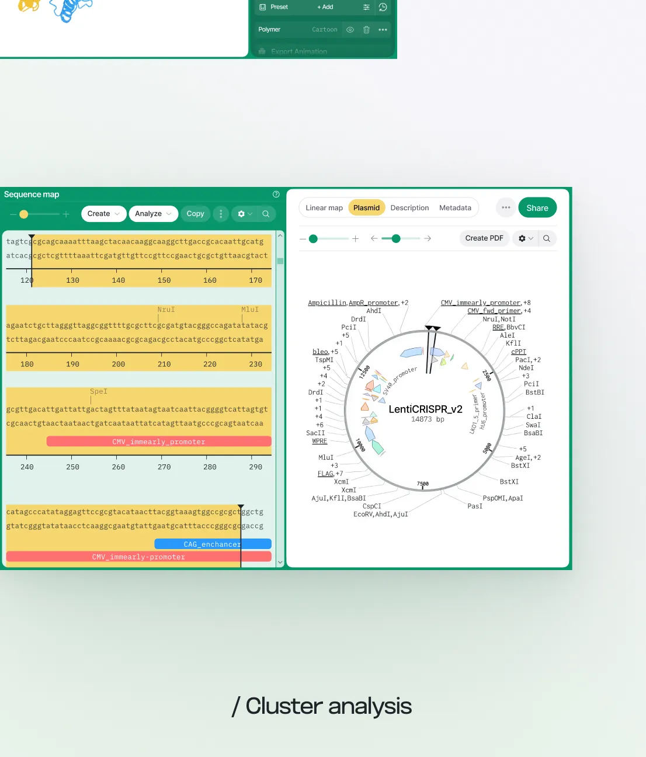Click the RRE feature label
Screen dimensions: 646x757
[498, 327]
